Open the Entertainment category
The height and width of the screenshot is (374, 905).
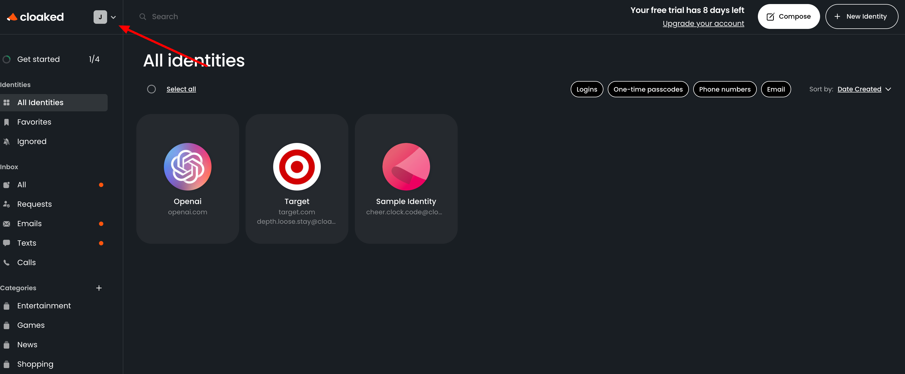tap(44, 306)
